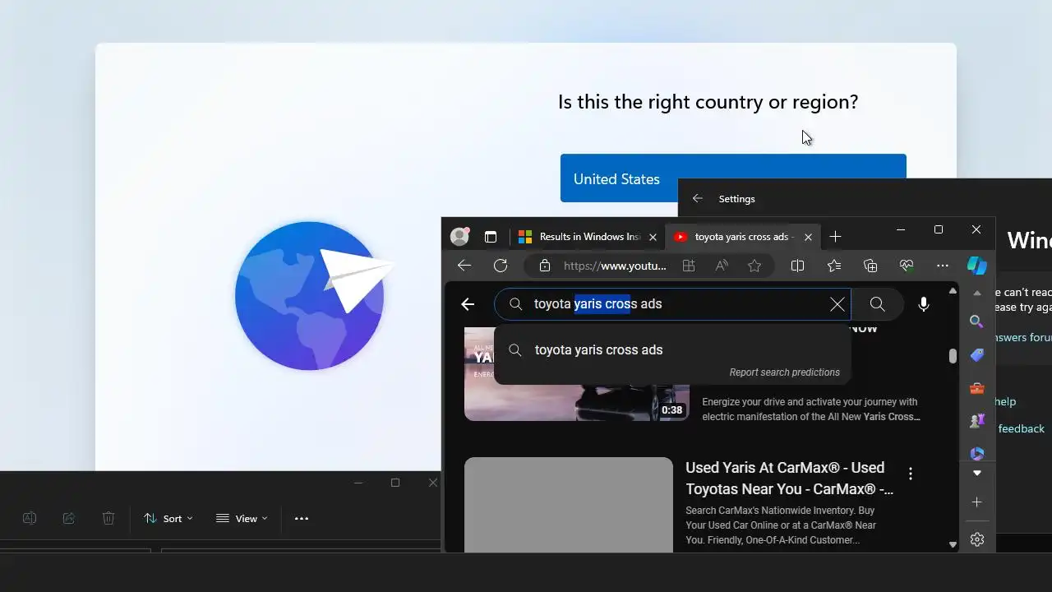
Task: Click the Edge address bar URL
Action: tap(615, 266)
